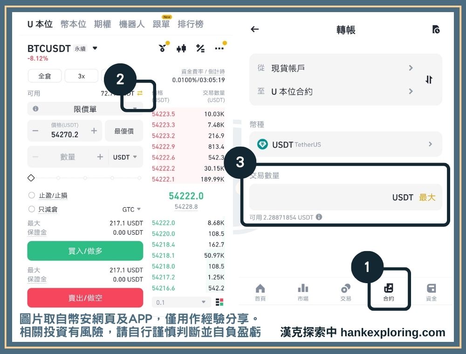Tap the info icon beside 限價單

(x=36, y=109)
